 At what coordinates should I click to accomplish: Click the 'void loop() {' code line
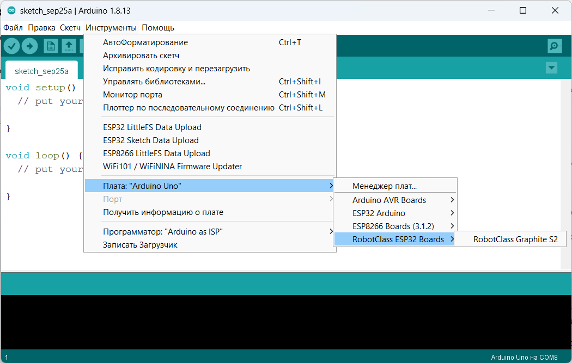[x=45, y=156]
